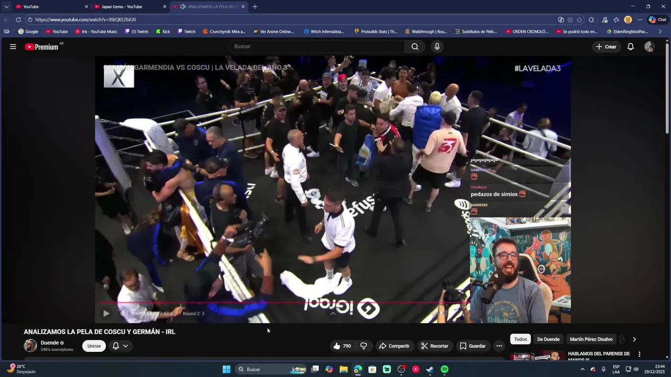Expand the Round 2 chapter list
The image size is (671, 377).
point(193,314)
